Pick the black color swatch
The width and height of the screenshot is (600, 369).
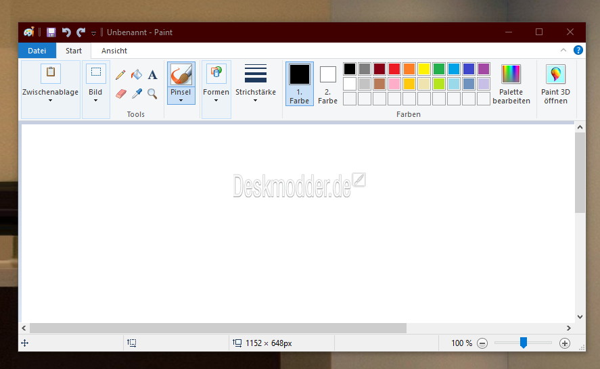pyautogui.click(x=349, y=69)
